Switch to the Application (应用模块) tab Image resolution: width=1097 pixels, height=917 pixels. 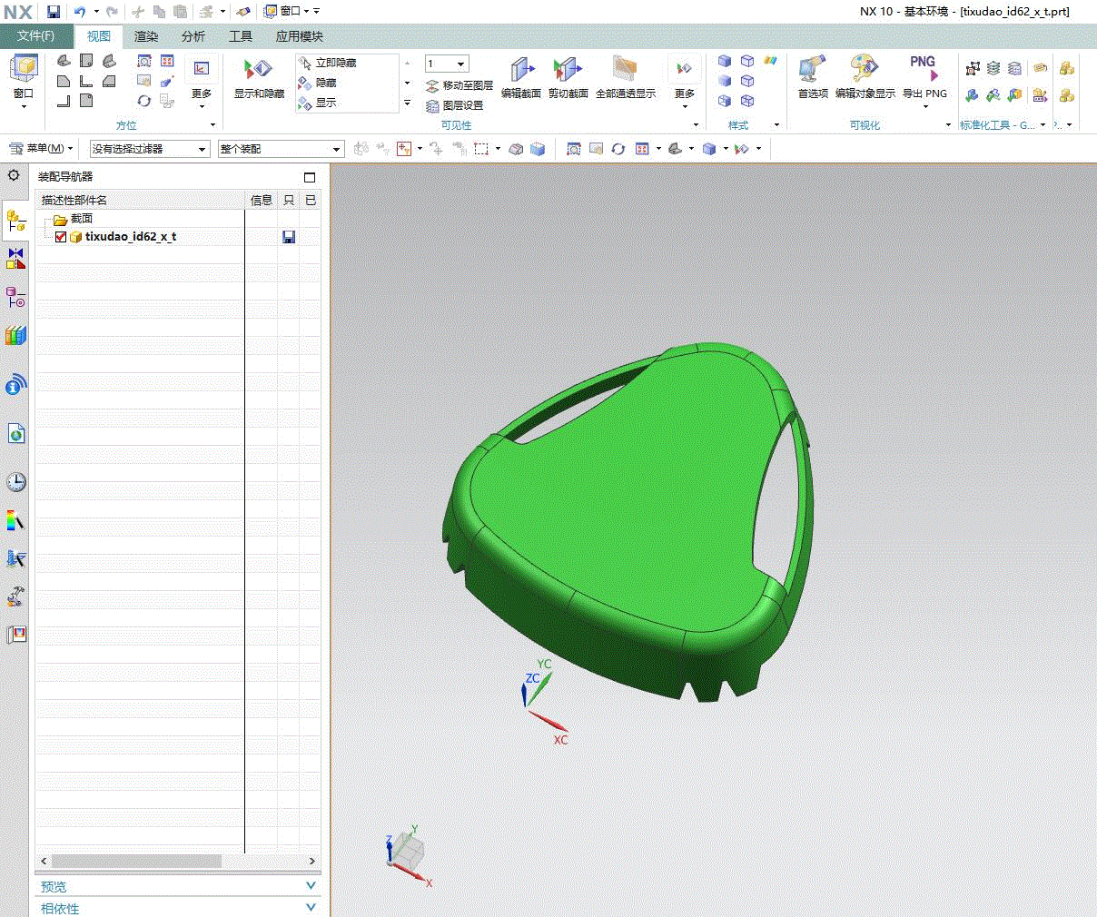point(300,36)
